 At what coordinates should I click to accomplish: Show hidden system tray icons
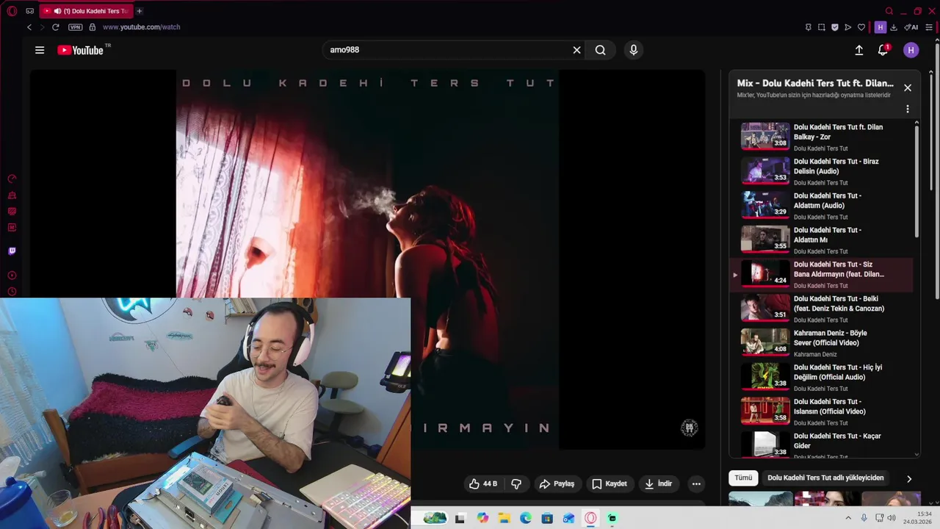(x=850, y=518)
